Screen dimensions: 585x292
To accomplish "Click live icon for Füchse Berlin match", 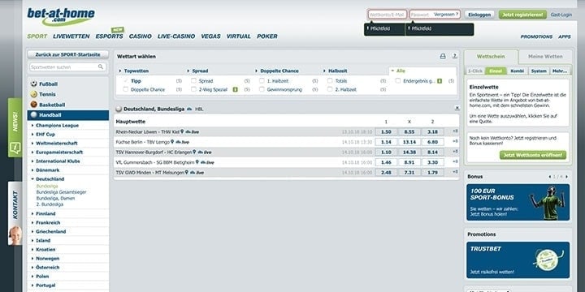I will (x=183, y=142).
